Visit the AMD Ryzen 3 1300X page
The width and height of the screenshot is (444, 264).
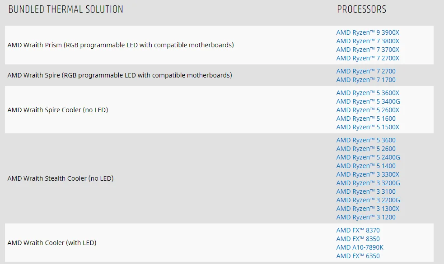point(368,209)
